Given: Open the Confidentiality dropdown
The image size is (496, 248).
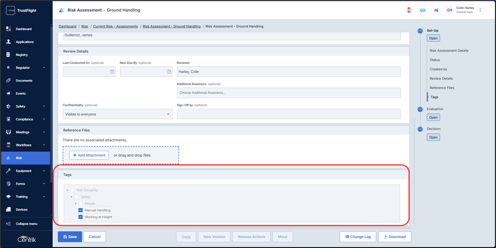Looking at the screenshot, I should point(117,114).
